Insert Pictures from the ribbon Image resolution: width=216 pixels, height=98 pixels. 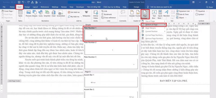pos(29,15)
